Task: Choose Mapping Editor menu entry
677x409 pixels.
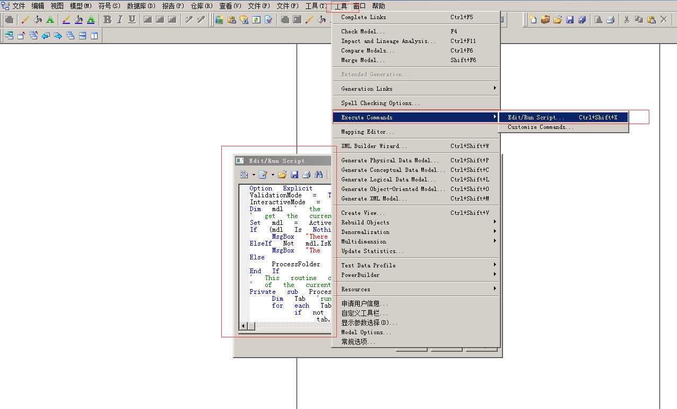Action: [x=416, y=132]
